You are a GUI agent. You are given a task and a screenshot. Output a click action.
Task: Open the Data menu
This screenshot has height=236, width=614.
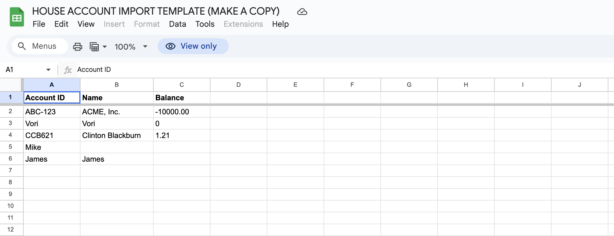(178, 24)
